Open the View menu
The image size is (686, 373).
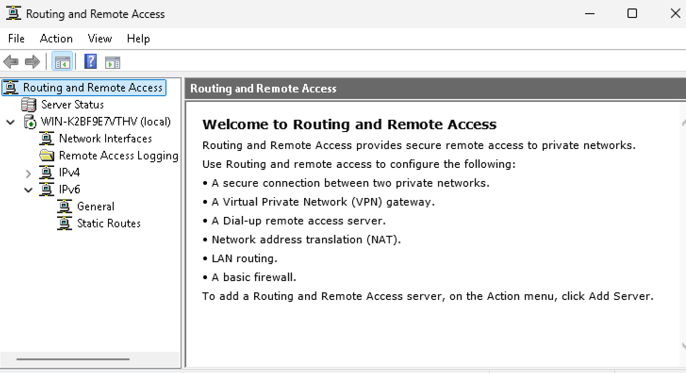pyautogui.click(x=100, y=39)
